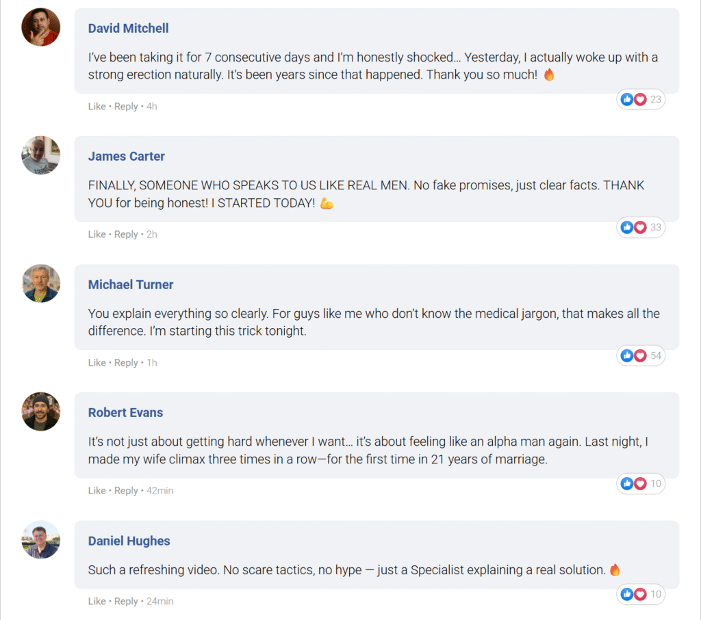Like David Mitchell's comment

tap(97, 107)
